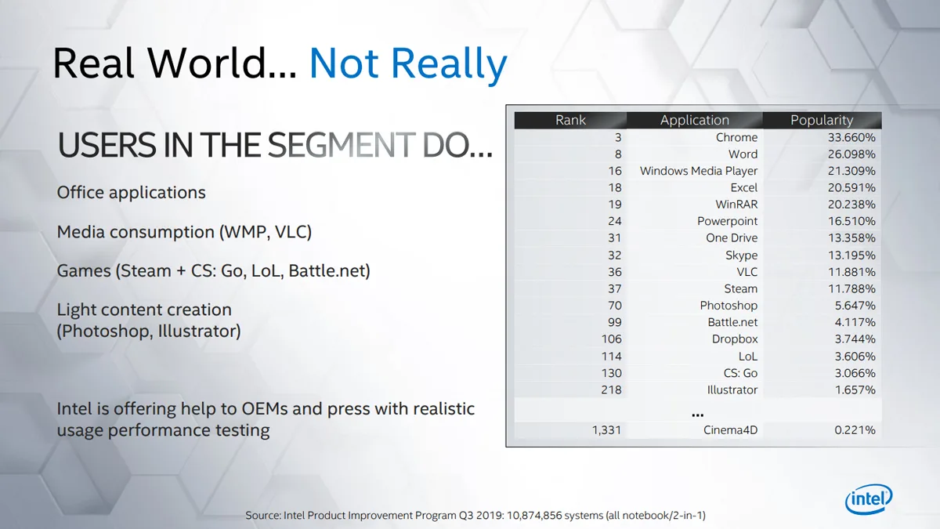Click the ellipsis row in table
Screen dimensions: 940x529
pyautogui.click(x=697, y=413)
